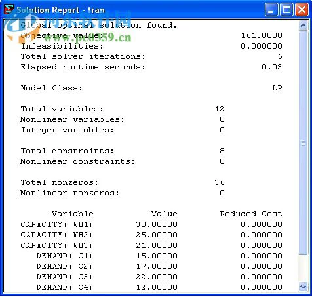Click the scrollbar track below the thumb
This screenshot has width=312, height=297.
(x=303, y=268)
